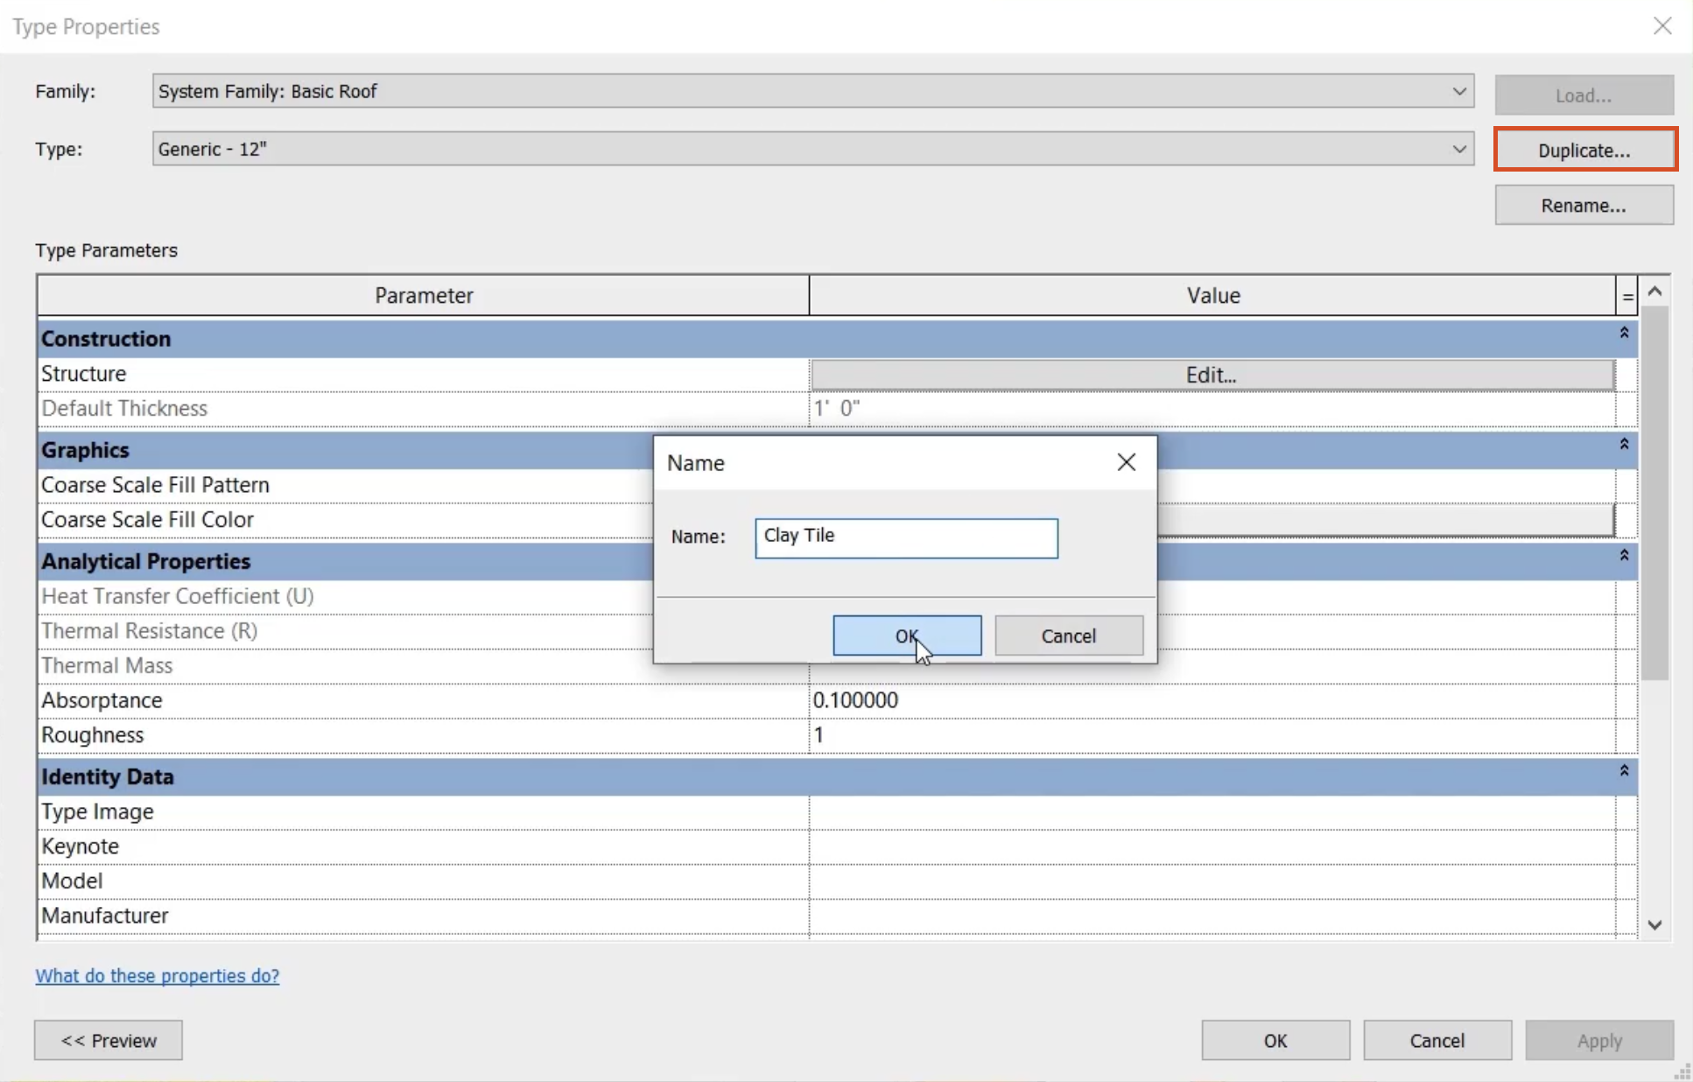Click Apply button to save changes
Image resolution: width=1693 pixels, height=1082 pixels.
(1599, 1040)
